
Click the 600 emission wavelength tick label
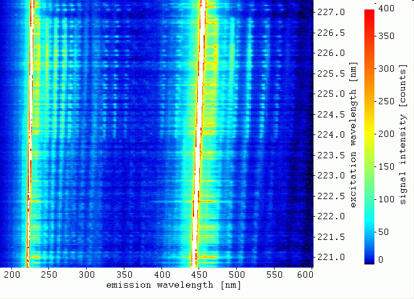(x=305, y=275)
